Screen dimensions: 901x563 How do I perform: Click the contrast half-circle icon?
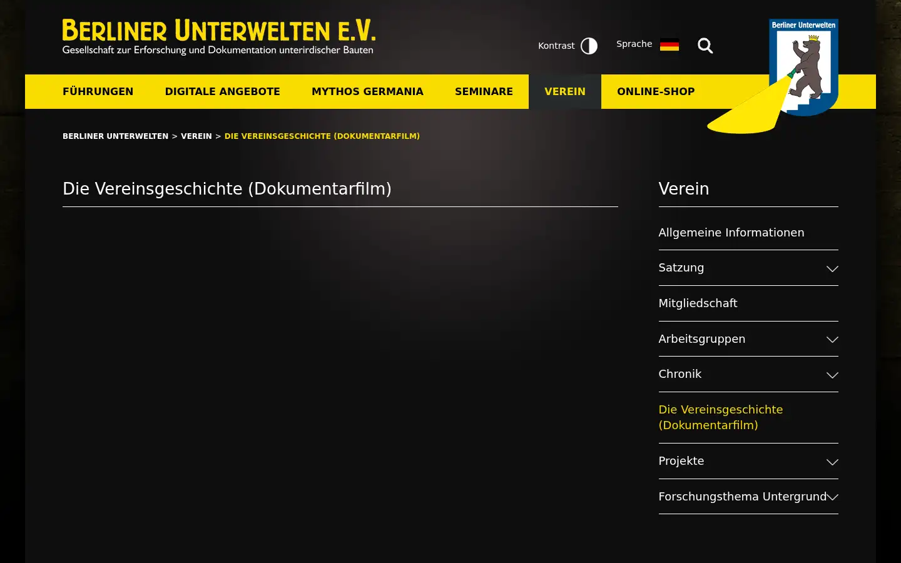pos(589,46)
